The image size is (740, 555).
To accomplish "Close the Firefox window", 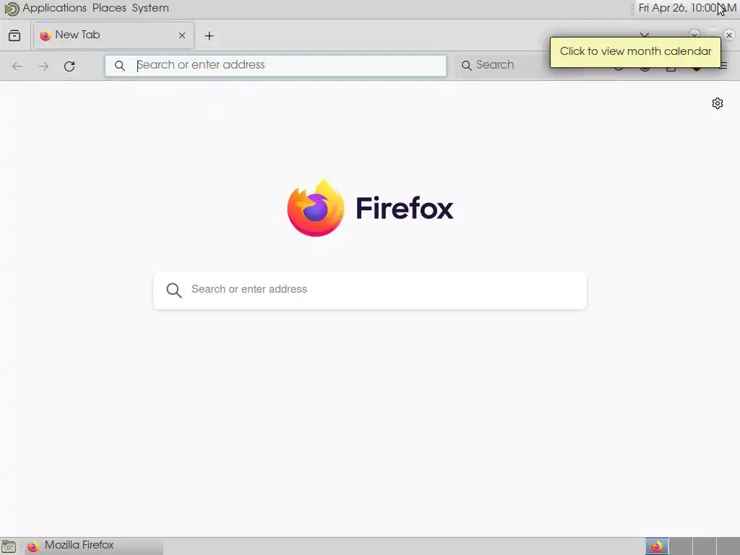I will (729, 35).
